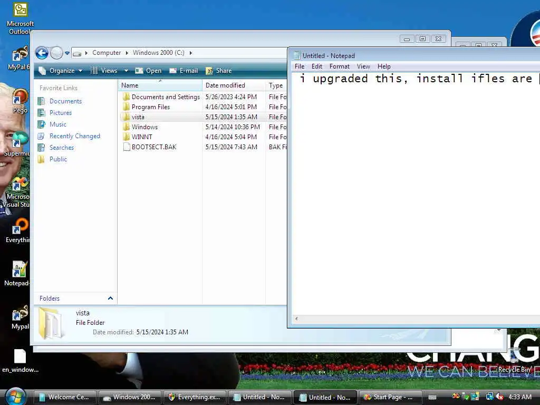Open the Views dropdown arrow
540x405 pixels.
point(126,71)
